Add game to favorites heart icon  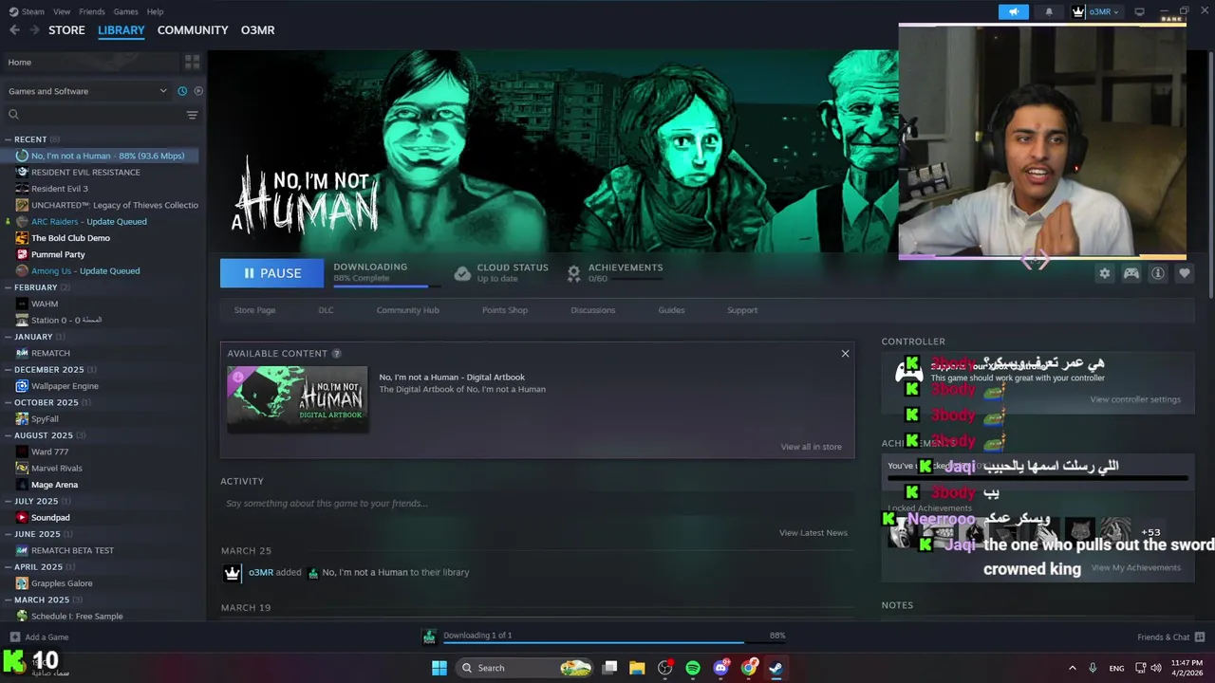click(x=1185, y=273)
